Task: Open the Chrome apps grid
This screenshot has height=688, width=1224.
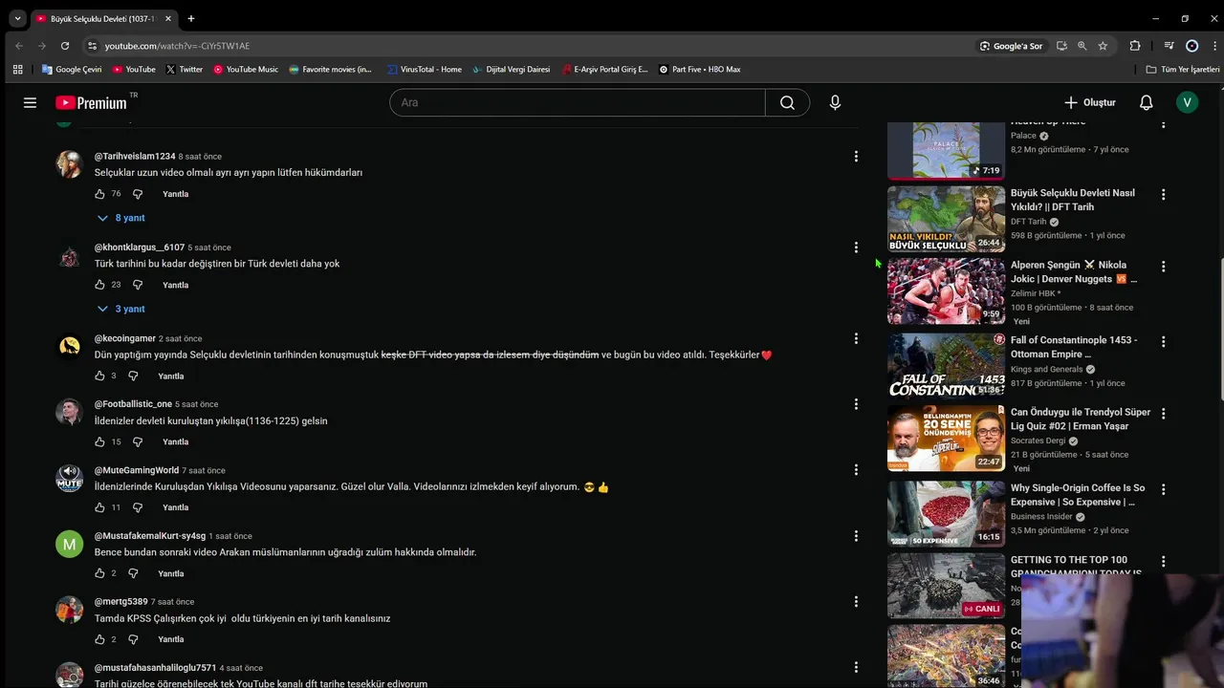Action: point(17,69)
